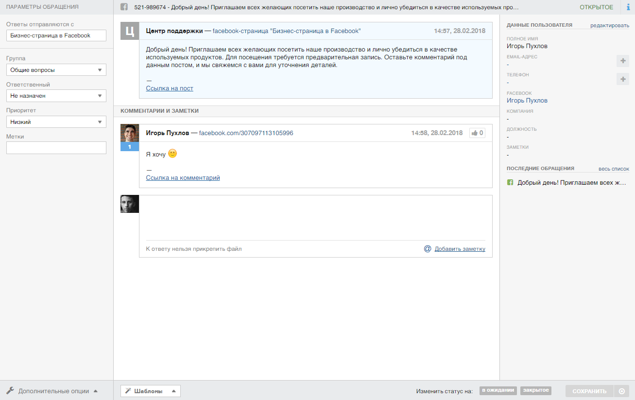Set status to в ожидании
Image resolution: width=635 pixels, height=400 pixels.
pyautogui.click(x=498, y=390)
